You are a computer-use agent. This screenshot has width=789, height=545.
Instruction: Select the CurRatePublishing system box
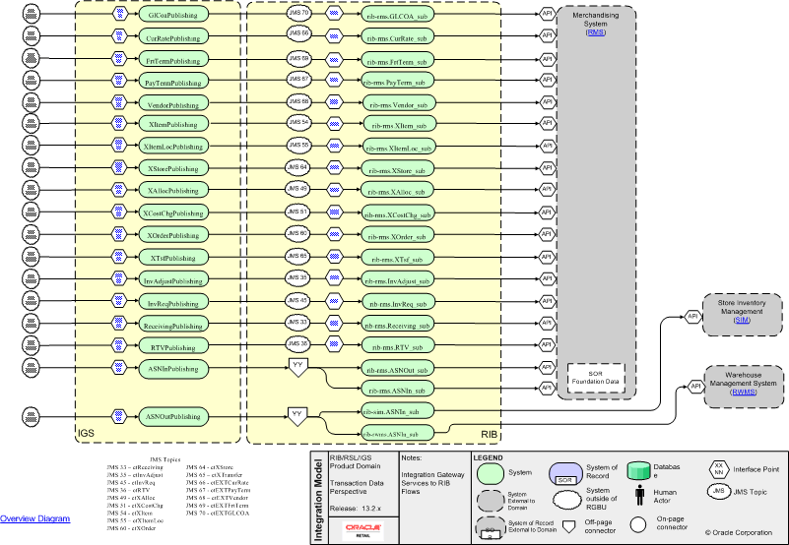tap(173, 37)
